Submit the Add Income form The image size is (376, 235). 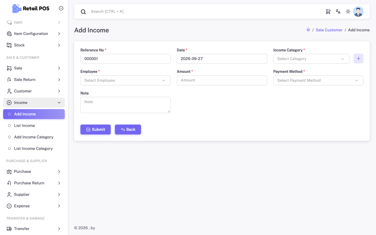click(x=96, y=130)
